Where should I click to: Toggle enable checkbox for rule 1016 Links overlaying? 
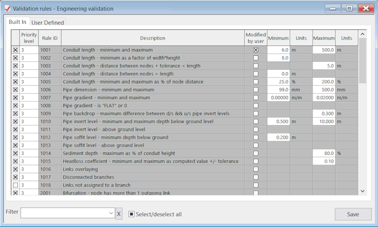coord(16,169)
